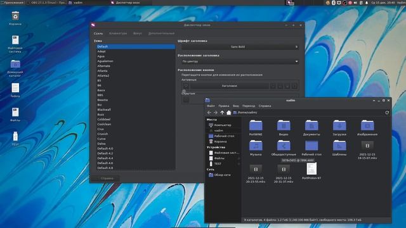Open the Загрузки folder
Screen dimensions: 406x228
(x=339, y=128)
